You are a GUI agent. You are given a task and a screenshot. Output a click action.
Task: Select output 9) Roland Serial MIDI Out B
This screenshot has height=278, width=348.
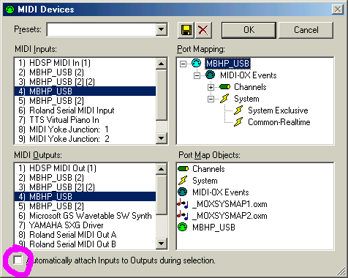pos(86,244)
